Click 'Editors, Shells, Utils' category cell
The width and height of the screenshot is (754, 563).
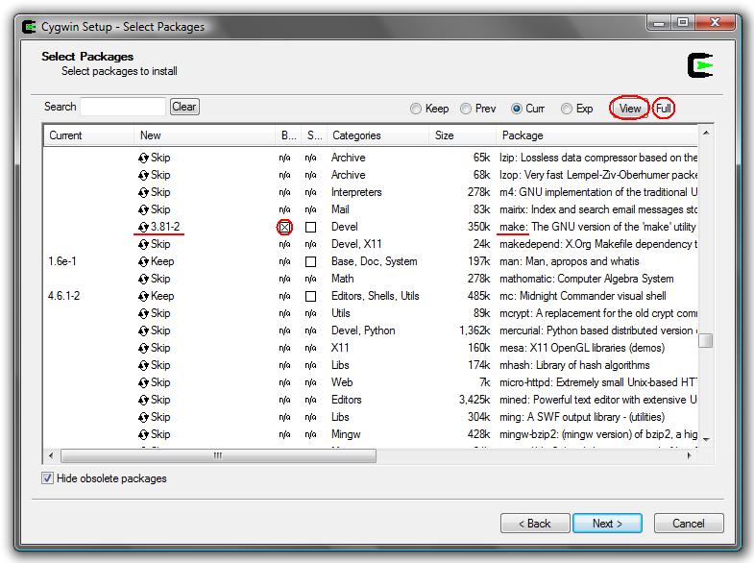[375, 296]
